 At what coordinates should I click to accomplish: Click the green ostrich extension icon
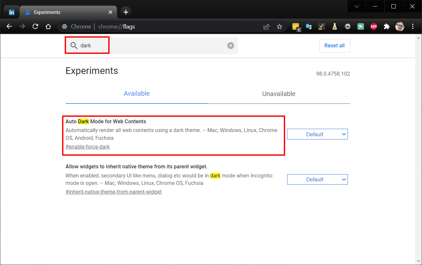(x=361, y=27)
